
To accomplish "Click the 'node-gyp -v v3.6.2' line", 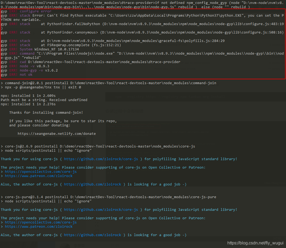I will pos(29,70).
